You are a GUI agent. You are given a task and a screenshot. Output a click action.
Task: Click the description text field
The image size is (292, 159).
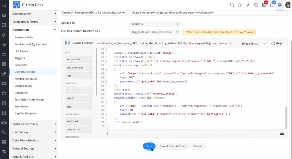click(x=208, y=13)
